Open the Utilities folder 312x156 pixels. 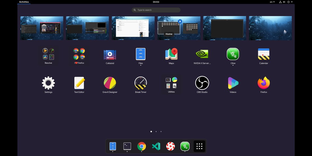(171, 85)
